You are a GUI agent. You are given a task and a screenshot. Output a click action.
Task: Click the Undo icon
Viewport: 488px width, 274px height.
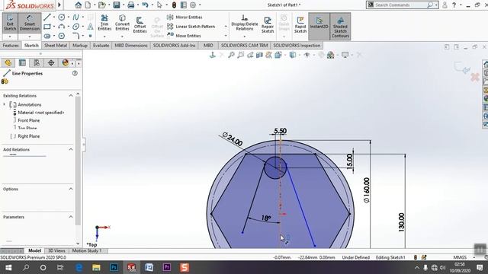pos(145,5)
